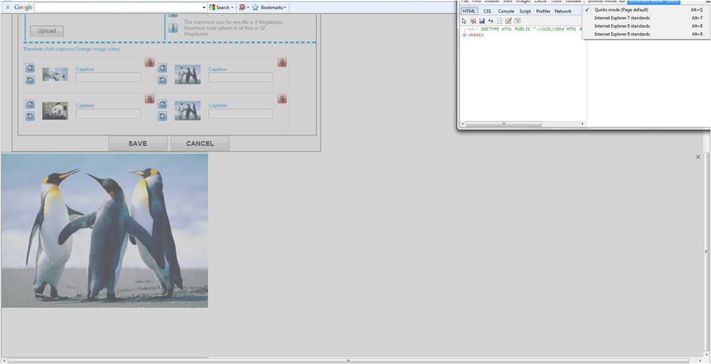Rotate the panda image clockwise

(30, 104)
